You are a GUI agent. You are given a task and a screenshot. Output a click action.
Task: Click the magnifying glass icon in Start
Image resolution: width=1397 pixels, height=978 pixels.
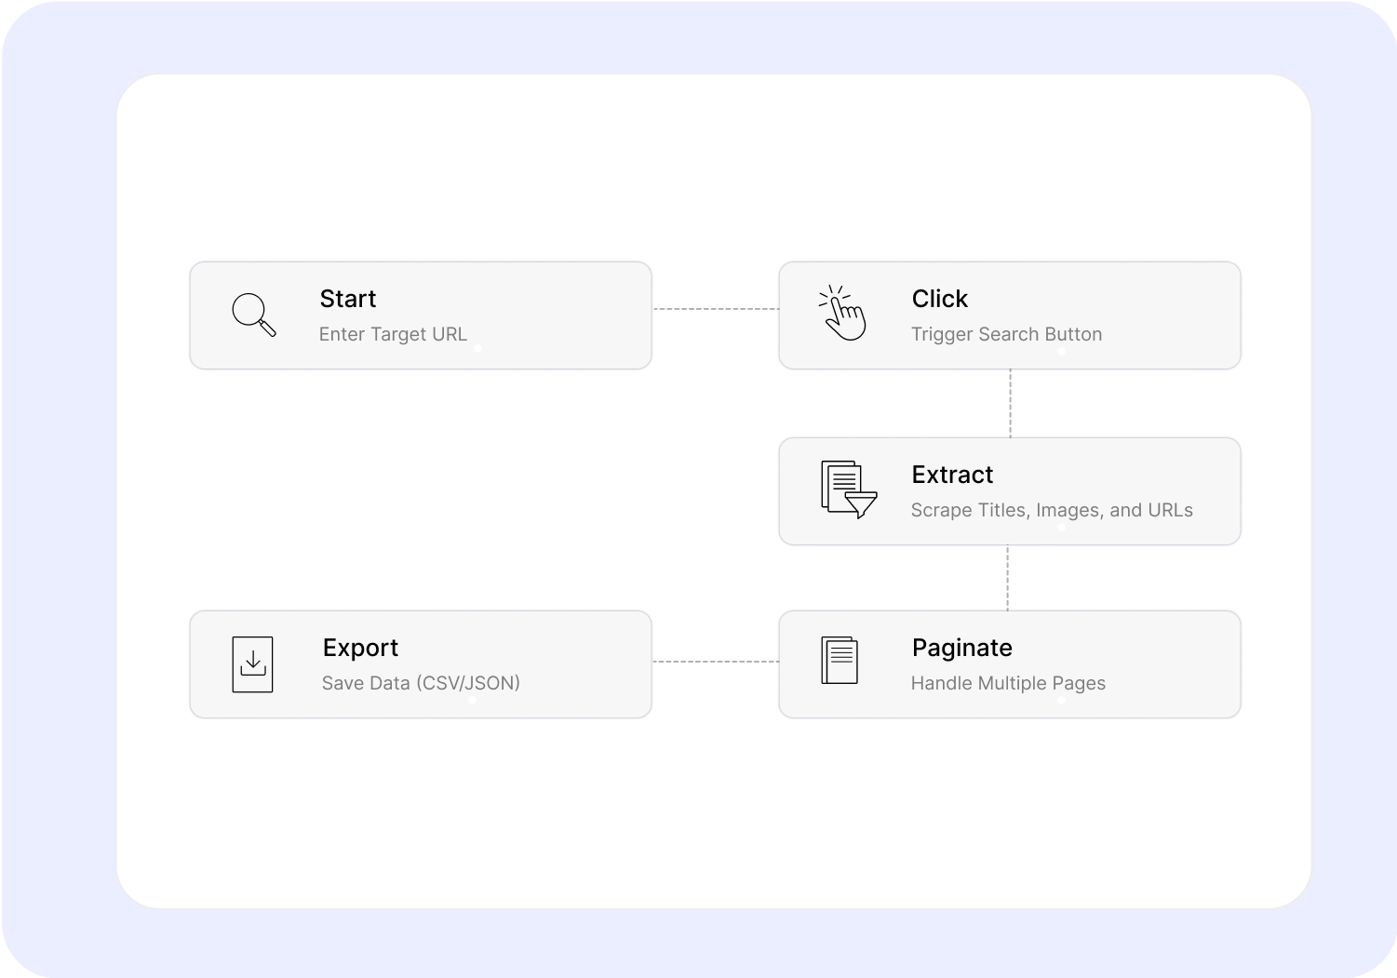click(x=254, y=315)
